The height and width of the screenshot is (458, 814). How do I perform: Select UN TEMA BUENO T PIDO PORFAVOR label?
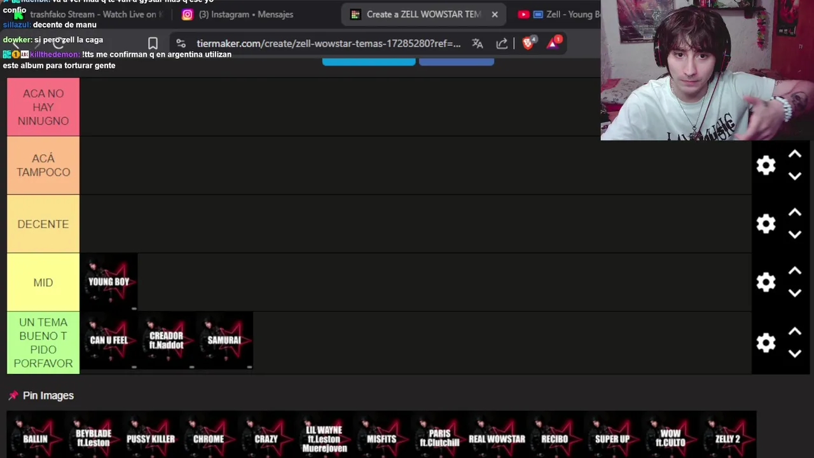tap(43, 343)
